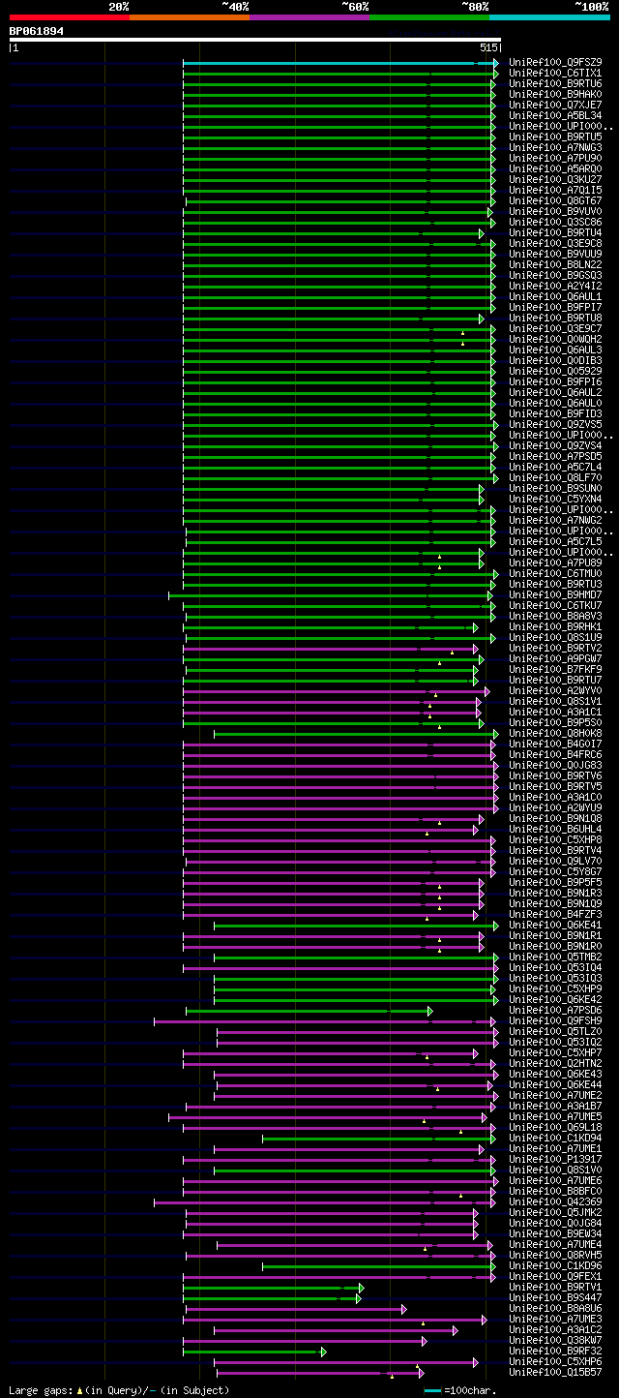
Task: Click the query end position 515
Action: click(487, 47)
